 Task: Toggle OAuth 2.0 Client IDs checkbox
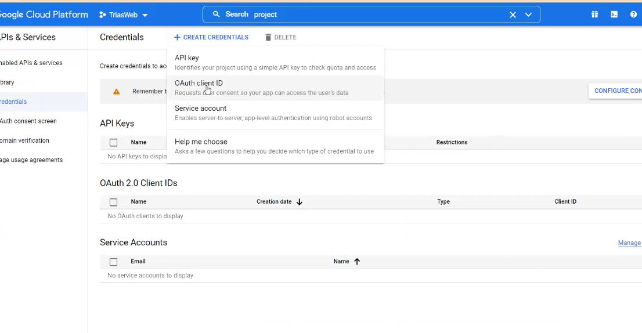point(113,202)
